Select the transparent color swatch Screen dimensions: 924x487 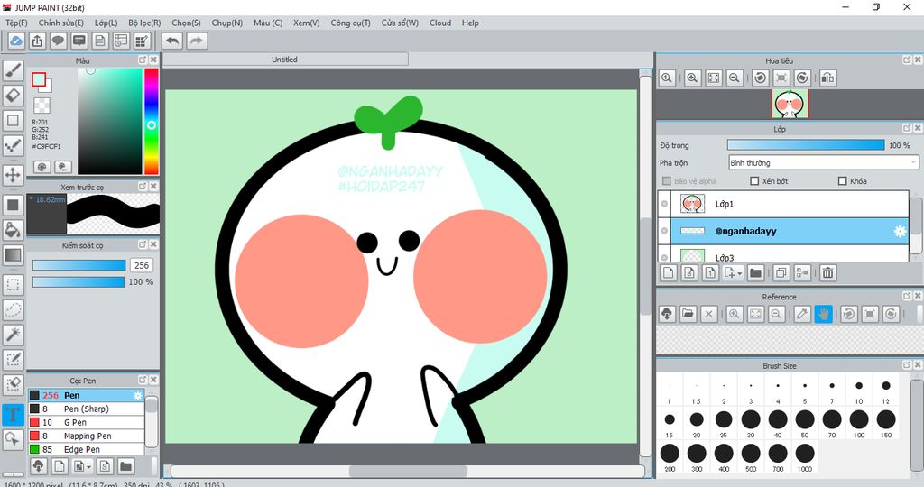42,106
